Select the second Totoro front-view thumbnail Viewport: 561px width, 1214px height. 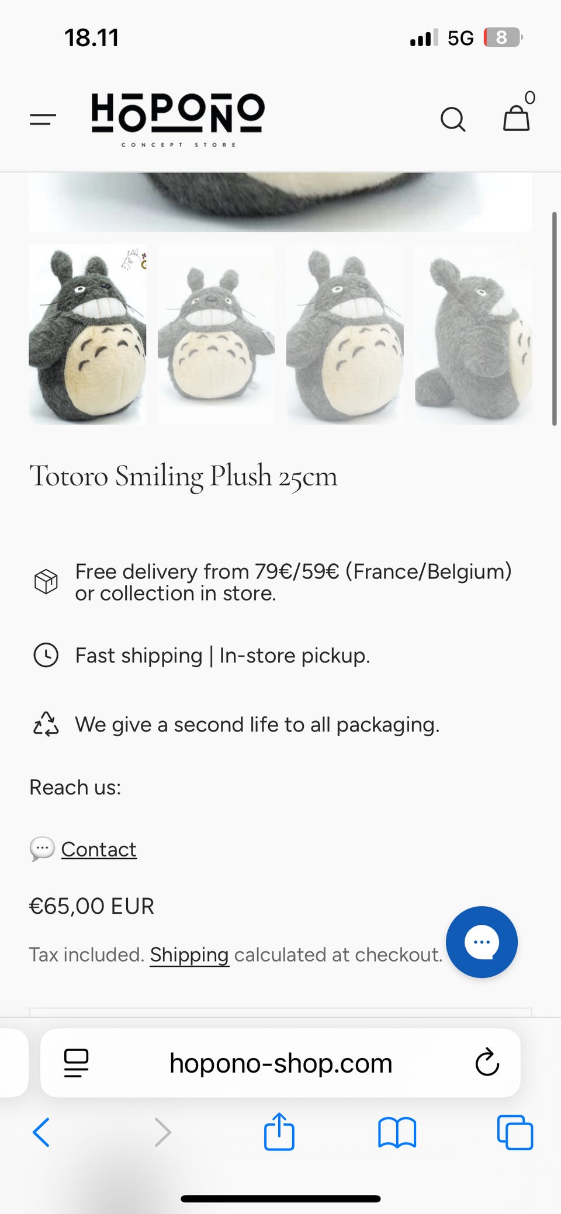[216, 334]
